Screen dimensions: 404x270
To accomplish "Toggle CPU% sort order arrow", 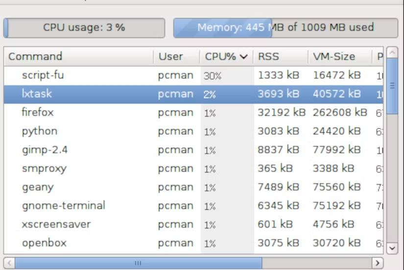I will click(243, 57).
